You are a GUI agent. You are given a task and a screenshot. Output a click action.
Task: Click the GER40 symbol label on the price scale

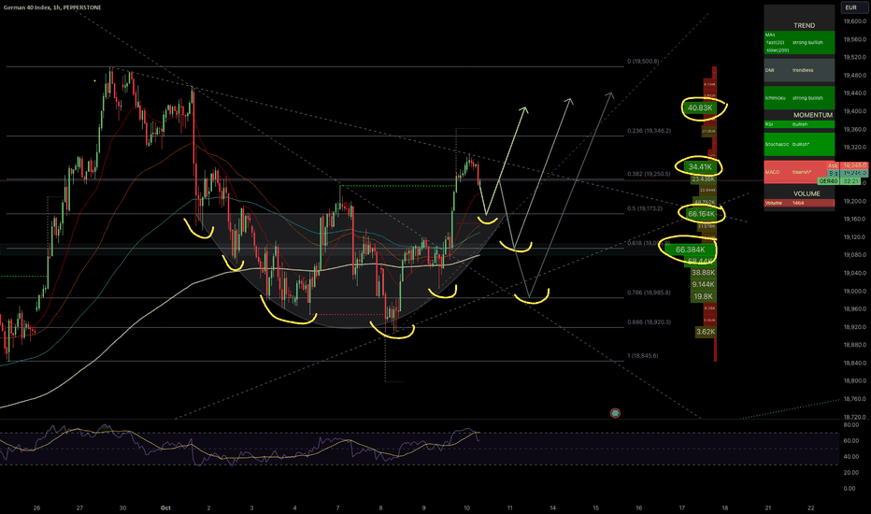coord(828,181)
